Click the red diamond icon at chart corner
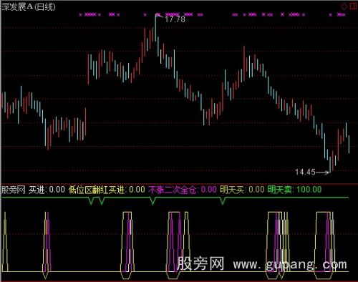The width and height of the screenshot is (358, 282). click(344, 6)
